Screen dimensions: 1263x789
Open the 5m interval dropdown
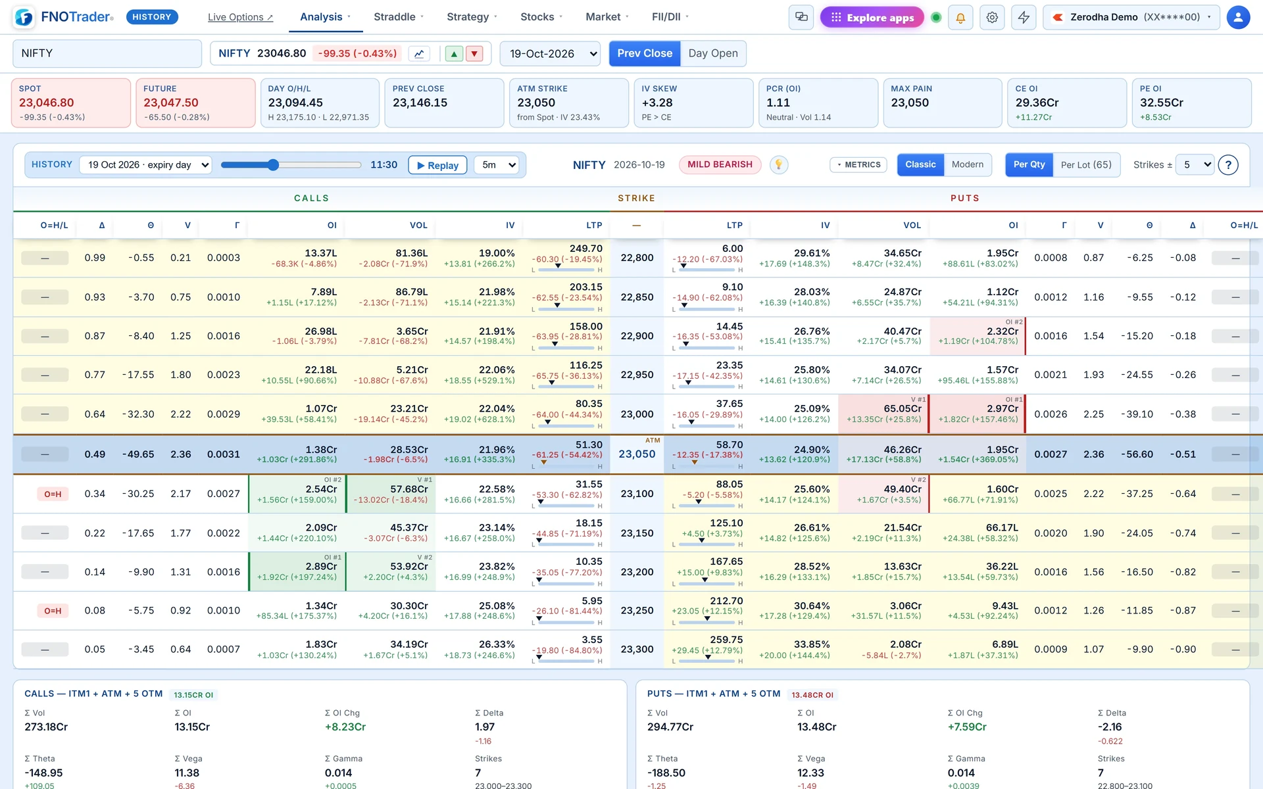[x=496, y=164]
